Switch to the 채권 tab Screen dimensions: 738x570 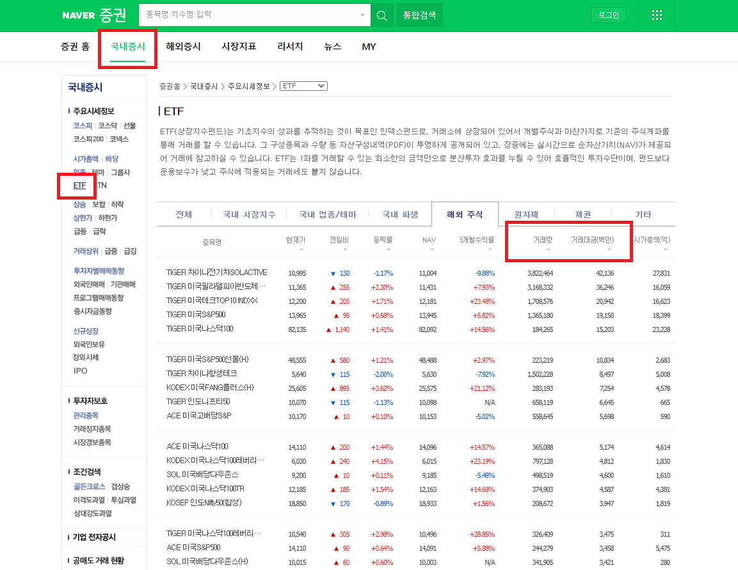[582, 214]
